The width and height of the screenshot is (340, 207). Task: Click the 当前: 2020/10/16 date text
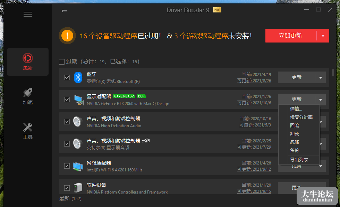coord(255,119)
